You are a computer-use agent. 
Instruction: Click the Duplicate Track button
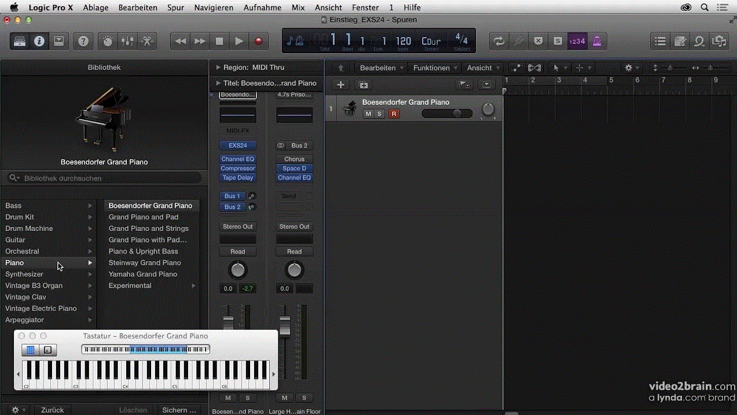(364, 85)
